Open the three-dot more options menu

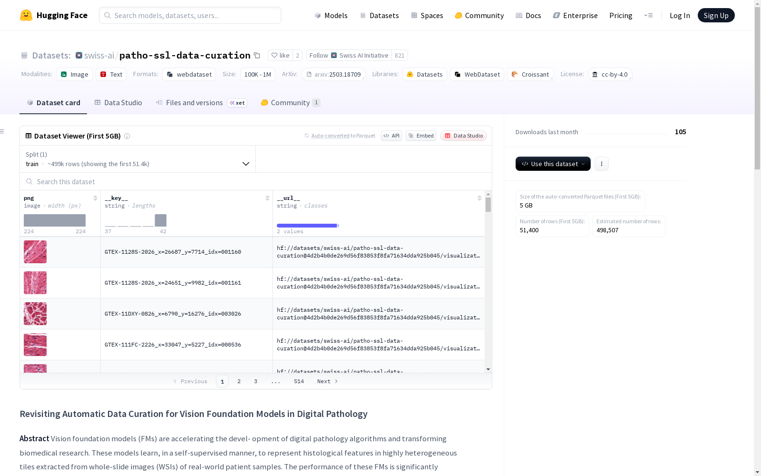point(602,164)
